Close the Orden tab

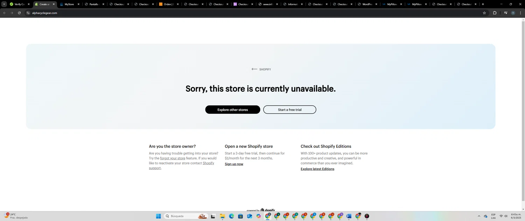coord(178,4)
